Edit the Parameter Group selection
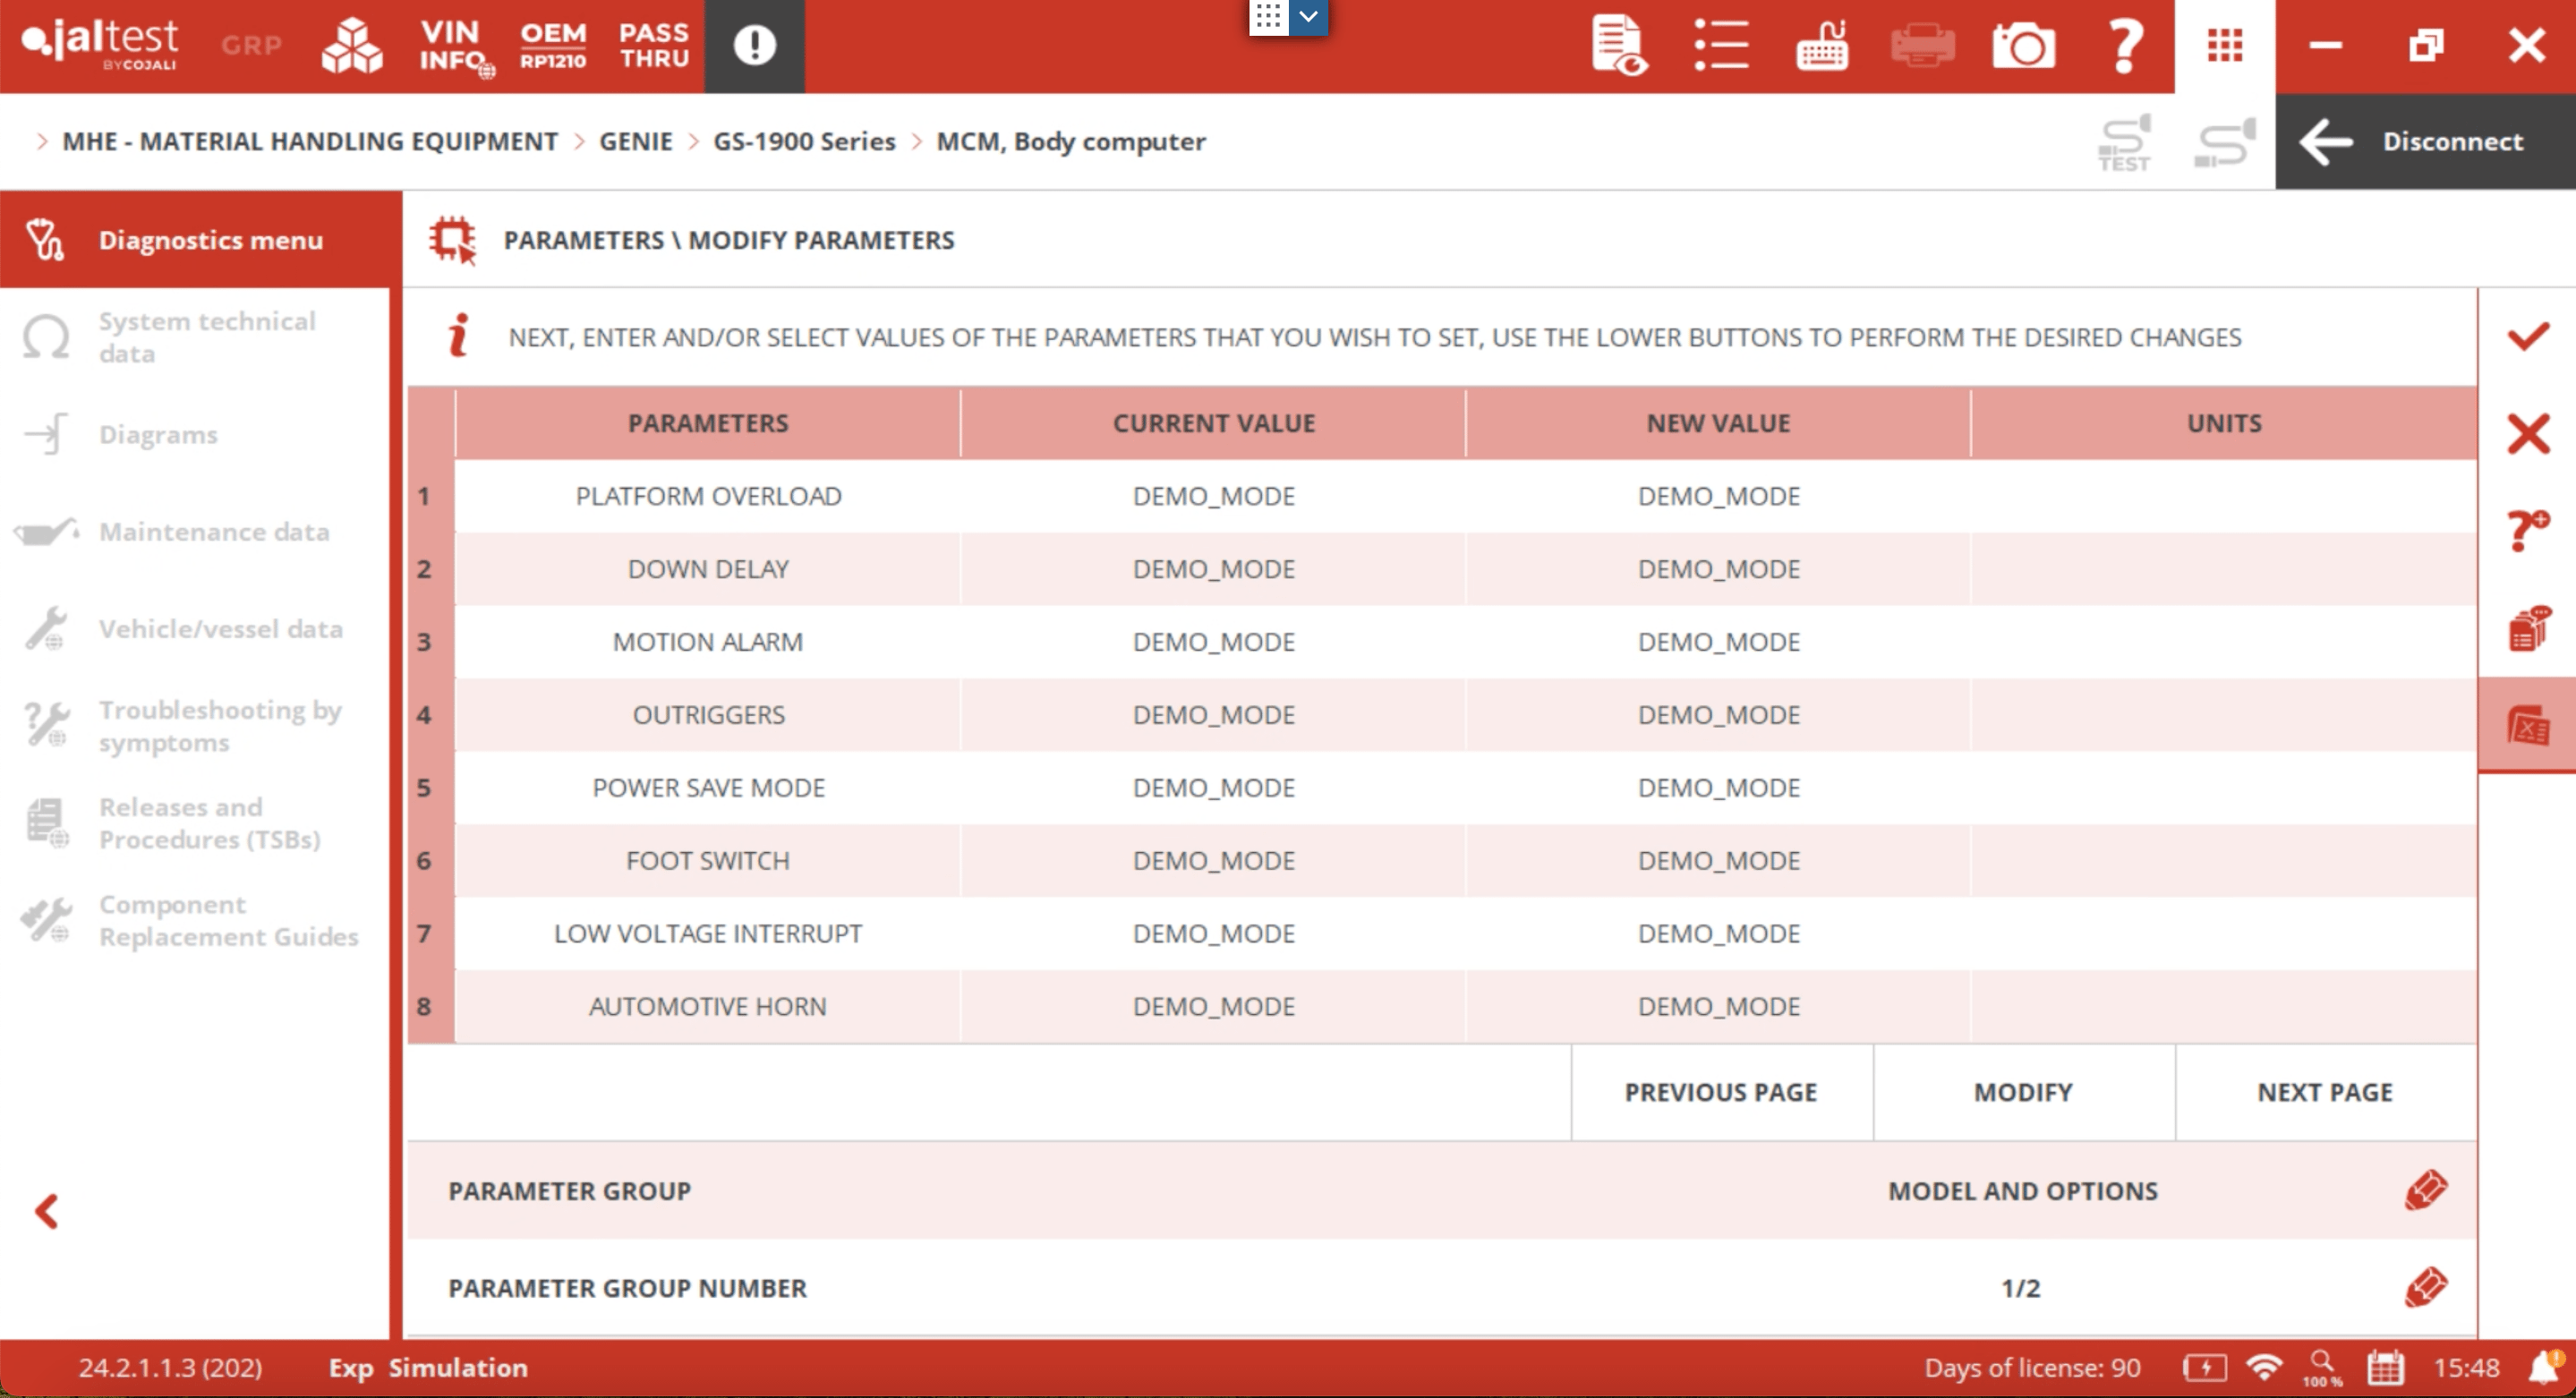The height and width of the screenshot is (1398, 2576). coord(2425,1190)
